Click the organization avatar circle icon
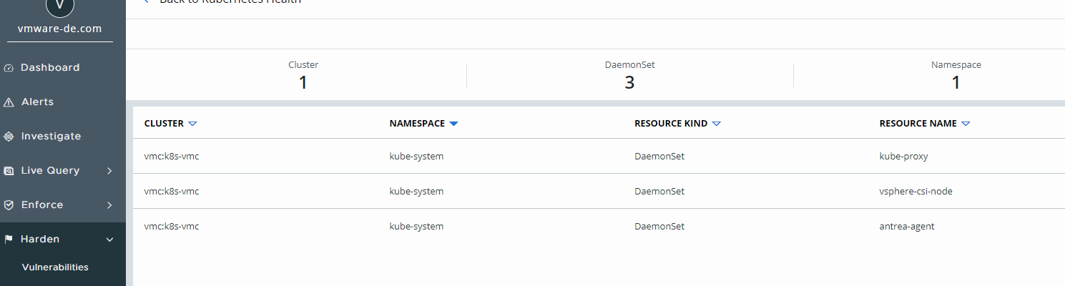Image resolution: width=1065 pixels, height=286 pixels. click(x=59, y=4)
